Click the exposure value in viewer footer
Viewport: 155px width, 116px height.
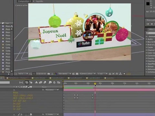(128, 74)
